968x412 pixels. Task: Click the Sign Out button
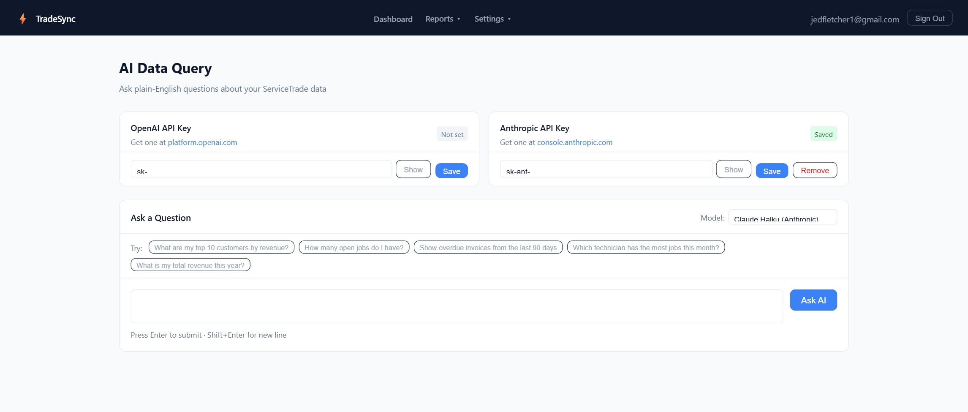pos(930,18)
